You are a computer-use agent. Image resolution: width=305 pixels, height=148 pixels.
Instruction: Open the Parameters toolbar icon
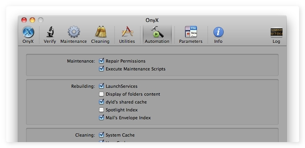coord(191,32)
